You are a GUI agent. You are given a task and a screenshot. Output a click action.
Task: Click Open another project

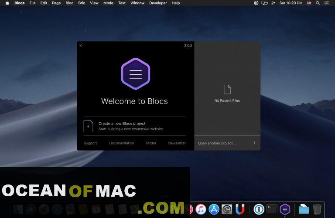217,143
